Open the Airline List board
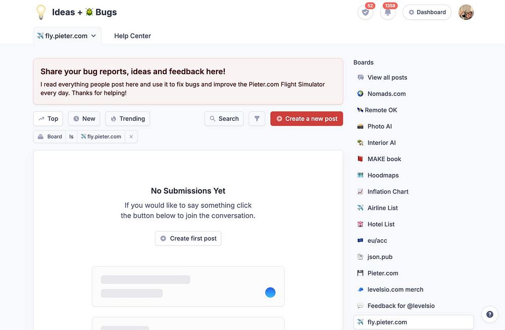The width and height of the screenshot is (505, 330). [414, 208]
